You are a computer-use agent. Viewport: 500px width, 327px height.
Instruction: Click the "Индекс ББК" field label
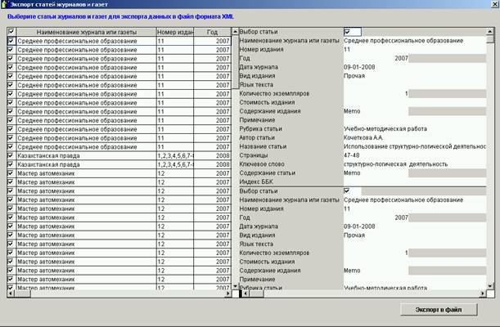point(256,181)
